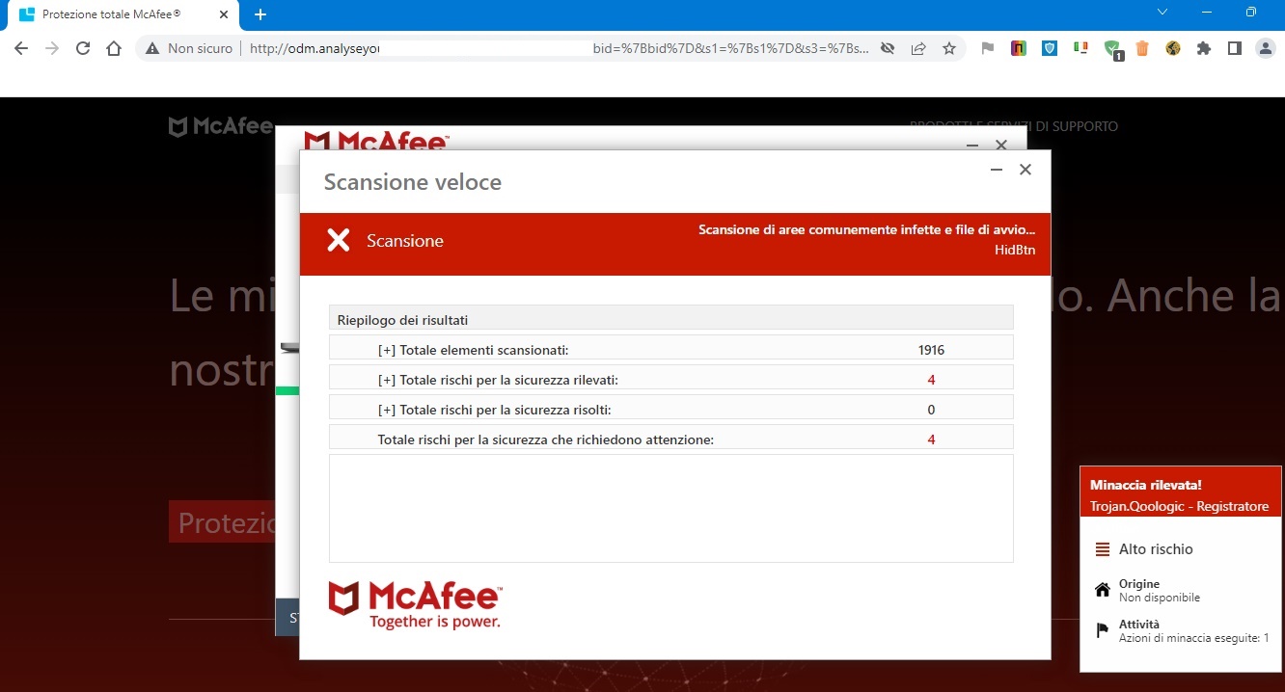1285x692 pixels.
Task: Go forward using the arrow button
Action: 52,48
